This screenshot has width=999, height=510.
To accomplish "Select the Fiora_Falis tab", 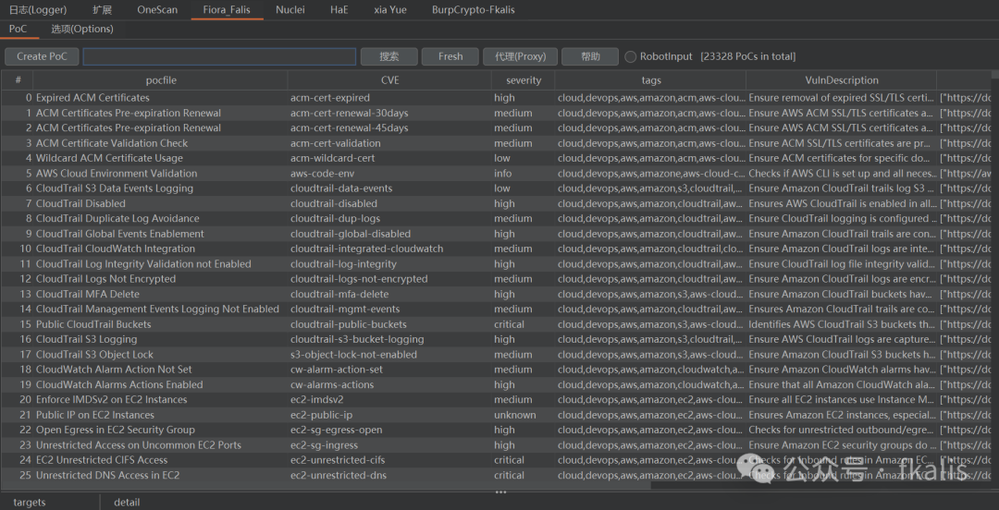I will point(227,9).
